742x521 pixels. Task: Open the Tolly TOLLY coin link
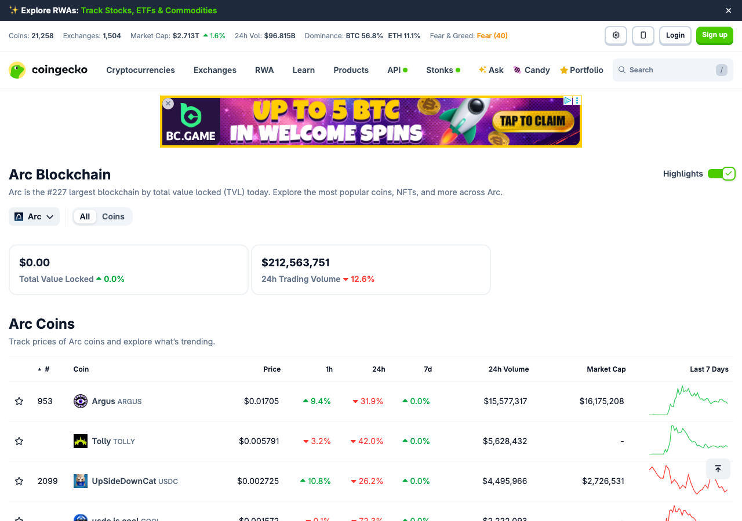pyautogui.click(x=114, y=441)
